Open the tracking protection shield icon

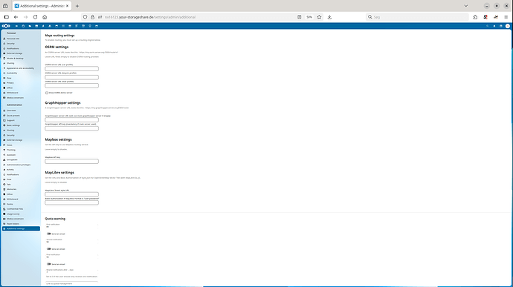click(x=85, y=17)
